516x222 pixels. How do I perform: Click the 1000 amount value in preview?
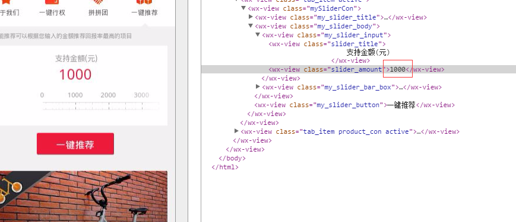coord(75,75)
